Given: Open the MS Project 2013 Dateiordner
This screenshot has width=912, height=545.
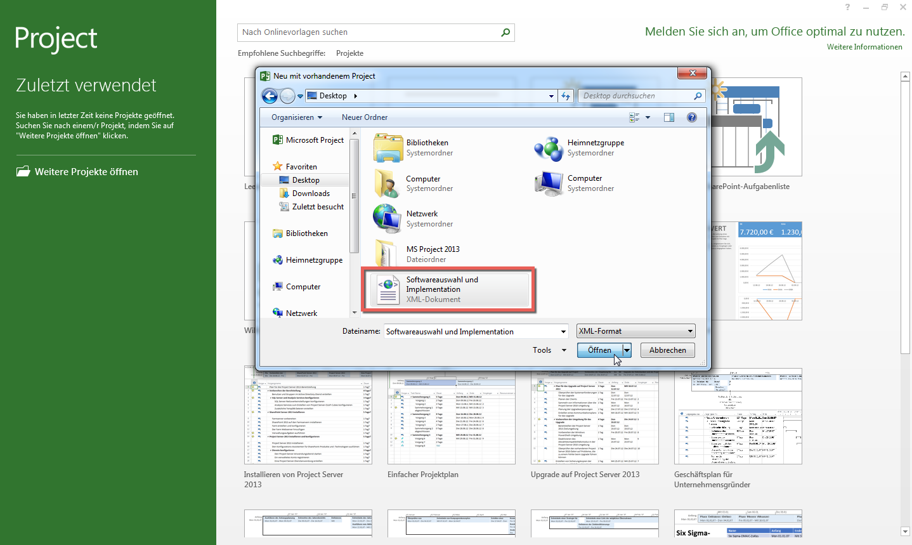Looking at the screenshot, I should pos(433,249).
